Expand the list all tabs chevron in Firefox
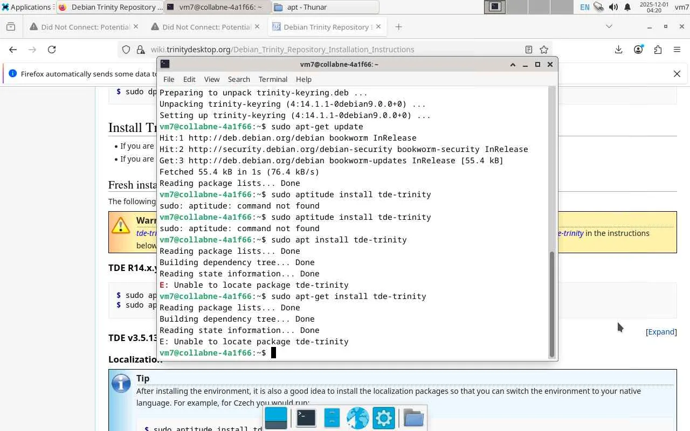This screenshot has height=431, width=690. [609, 26]
